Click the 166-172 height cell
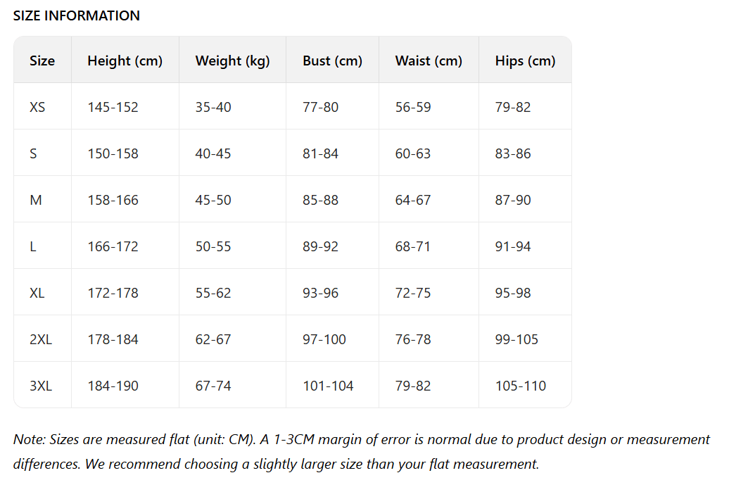This screenshot has height=480, width=729. 113,246
